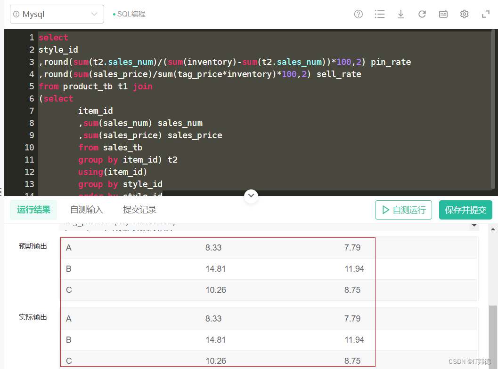Click the 预期输出 label
The width and height of the screenshot is (498, 369).
pyautogui.click(x=33, y=246)
